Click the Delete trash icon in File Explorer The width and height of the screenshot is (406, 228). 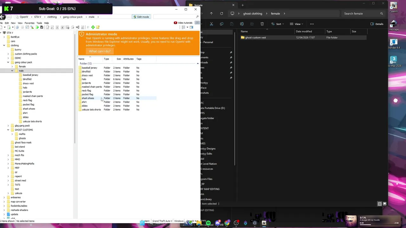pos(262,24)
